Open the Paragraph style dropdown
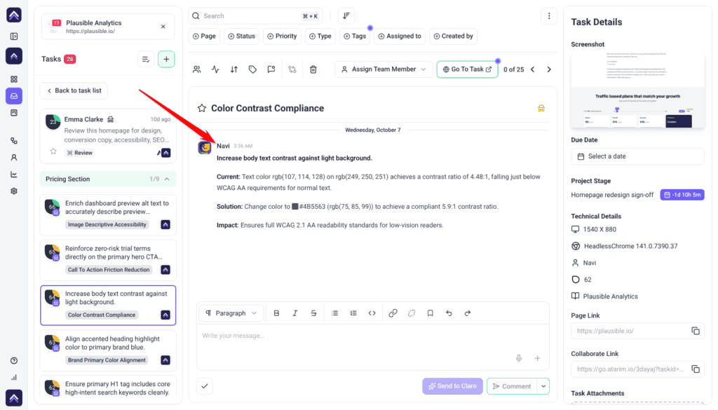The image size is (718, 410). point(231,313)
